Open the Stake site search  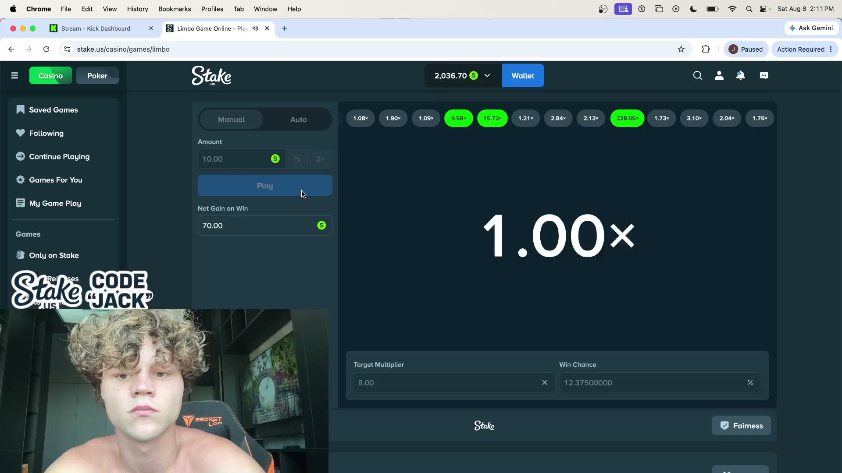tap(697, 76)
